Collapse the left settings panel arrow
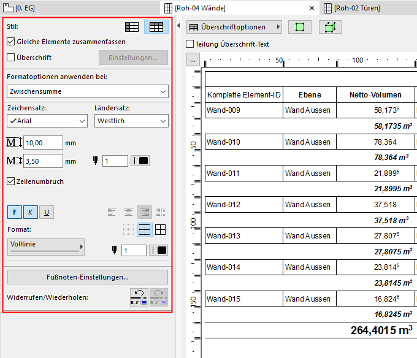Viewport: 417px width, 358px height. (x=178, y=26)
